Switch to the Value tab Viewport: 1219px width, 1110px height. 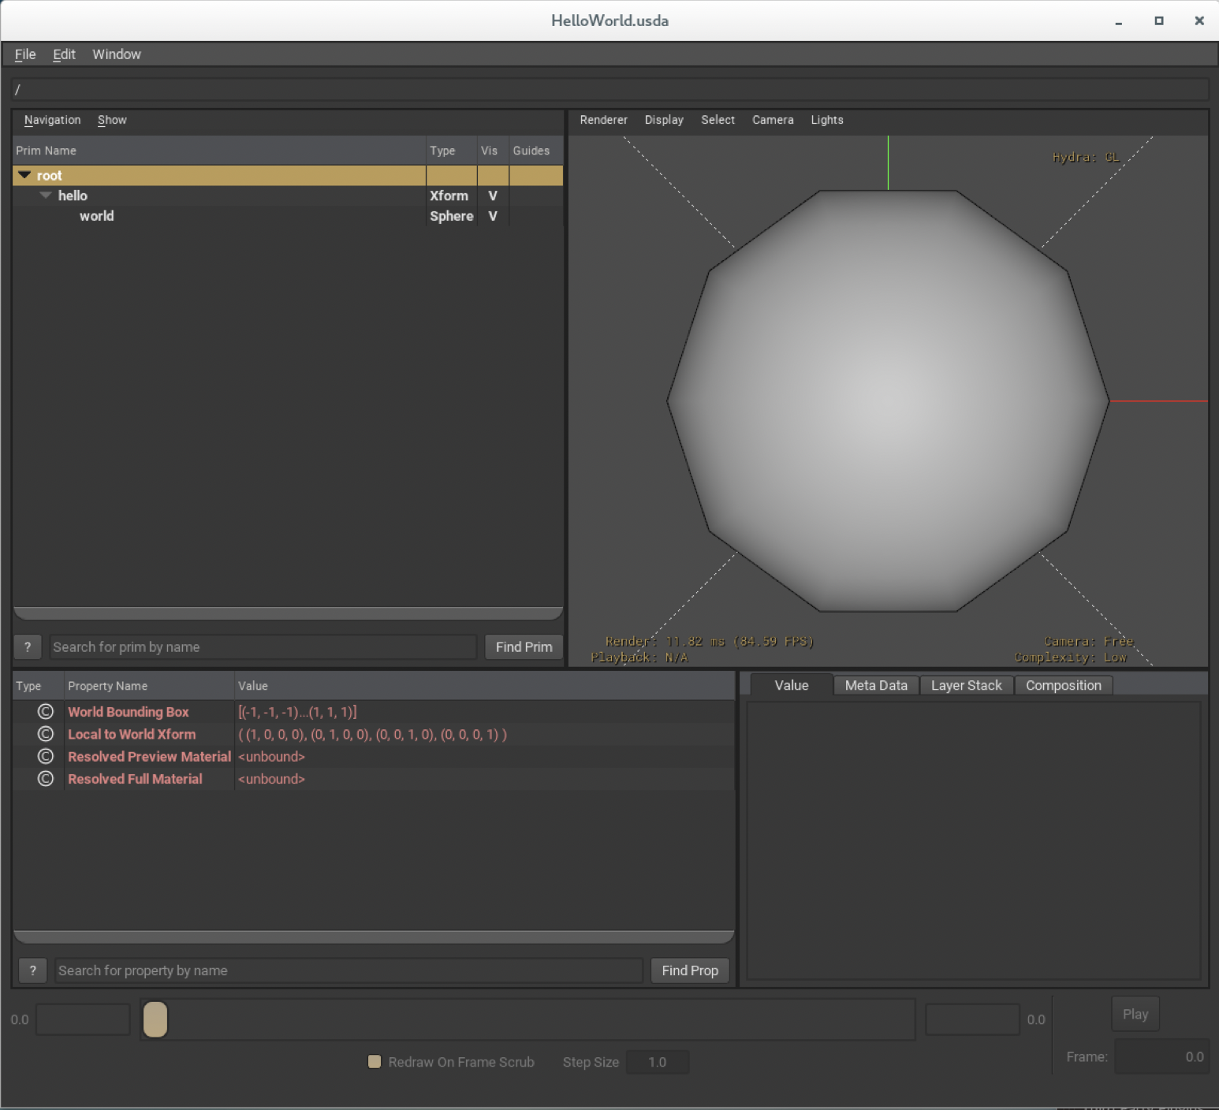coord(792,685)
